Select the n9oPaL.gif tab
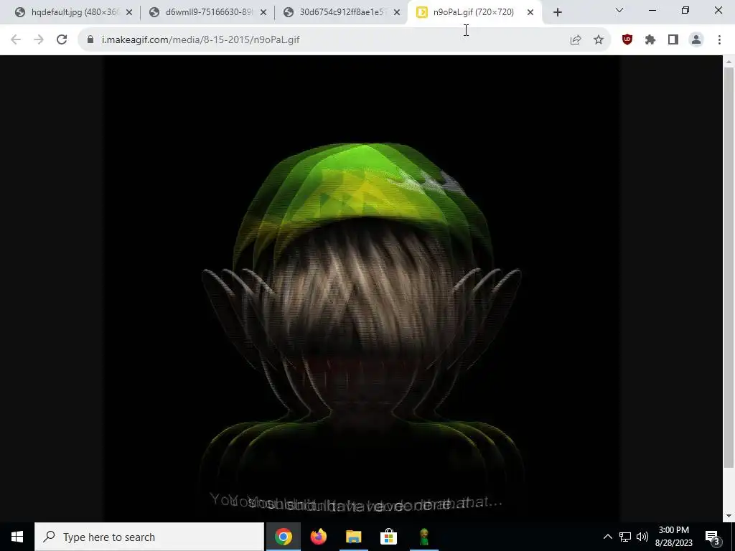The height and width of the screenshot is (551, 735). point(474,12)
